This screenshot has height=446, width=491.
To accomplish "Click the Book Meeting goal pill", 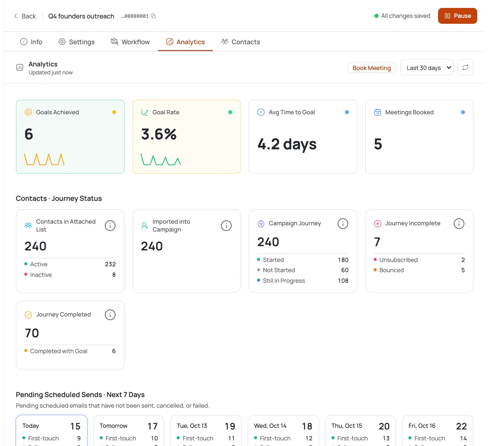I will point(372,68).
